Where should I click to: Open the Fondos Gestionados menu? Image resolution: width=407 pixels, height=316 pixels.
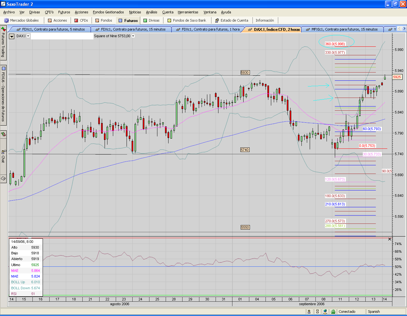108,12
